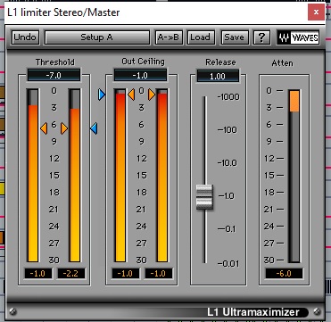The image size is (331, 322).
Task: Click the Out Ceiling value field showing -1.0
Action: (x=140, y=75)
